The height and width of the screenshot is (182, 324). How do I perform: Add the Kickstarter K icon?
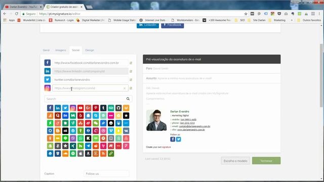click(x=88, y=138)
